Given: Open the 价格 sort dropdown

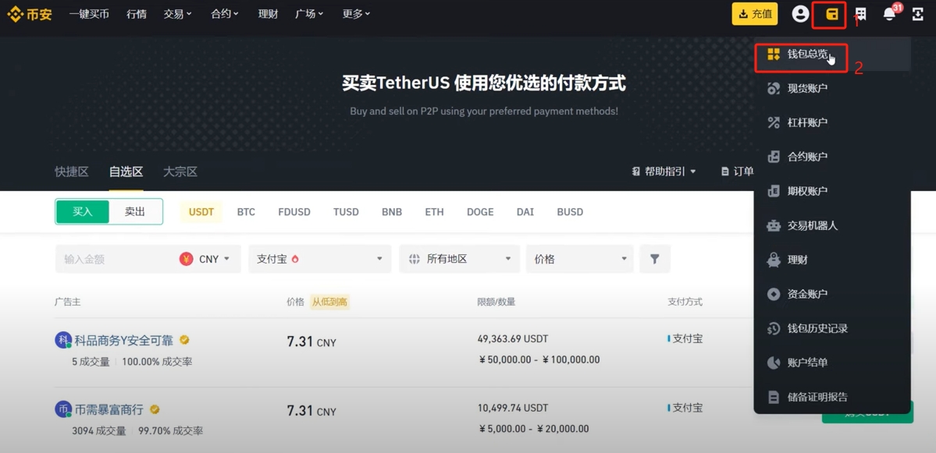Looking at the screenshot, I should pyautogui.click(x=579, y=259).
